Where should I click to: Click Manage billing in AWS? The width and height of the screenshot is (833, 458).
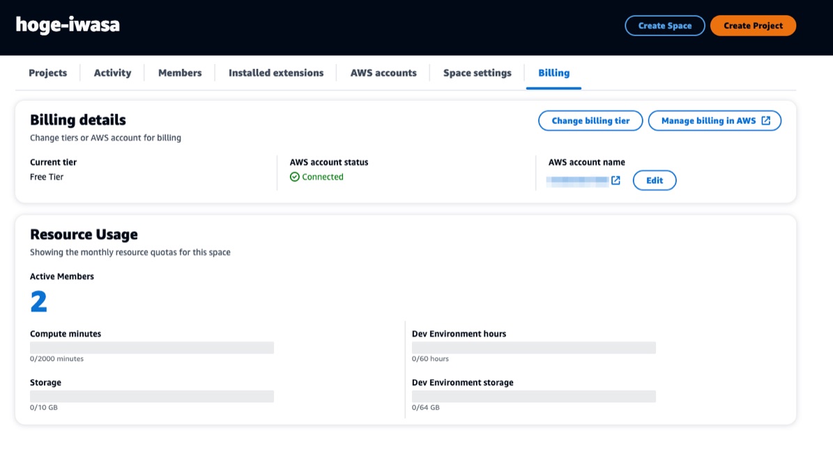(x=710, y=120)
